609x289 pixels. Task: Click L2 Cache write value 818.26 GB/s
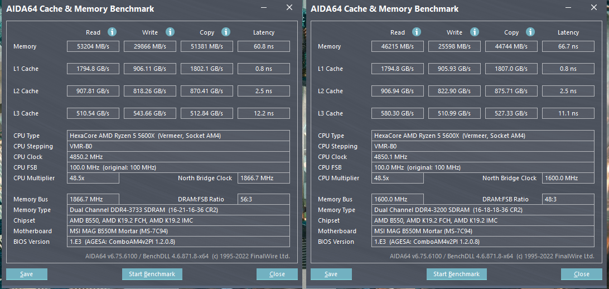tap(150, 91)
